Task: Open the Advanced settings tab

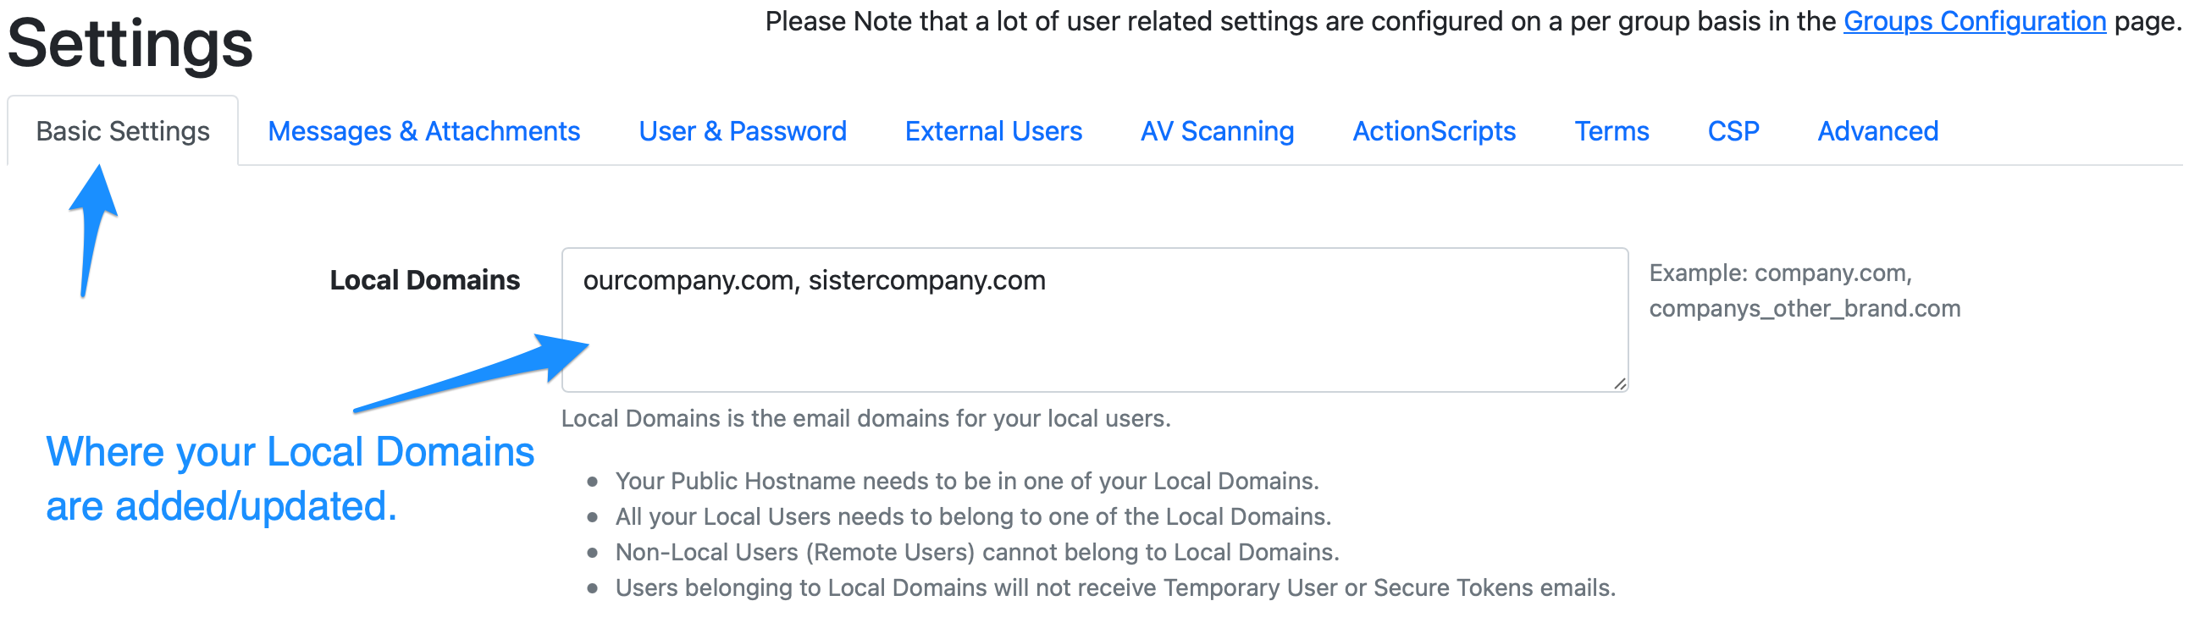Action: pyautogui.click(x=1878, y=131)
